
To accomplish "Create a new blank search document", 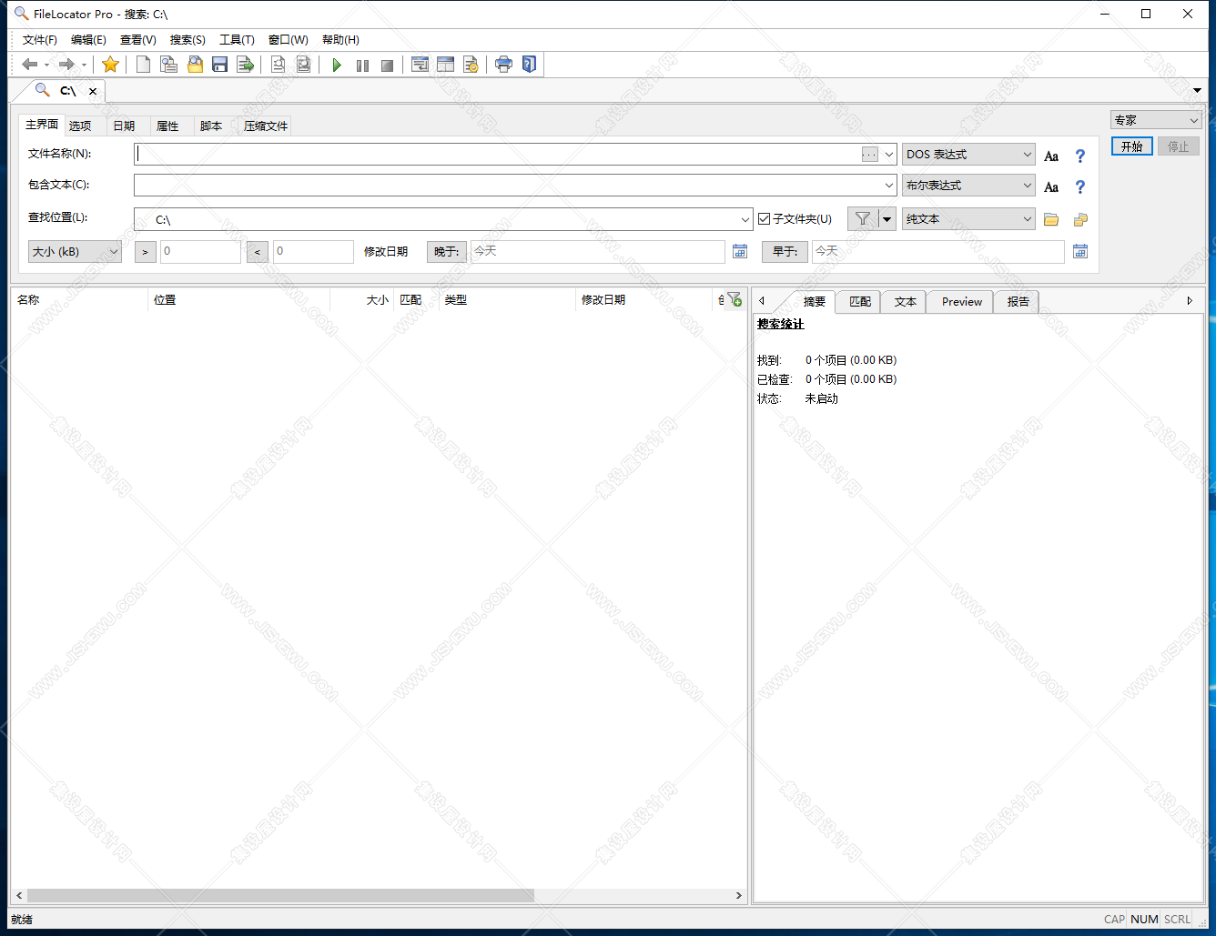I will (x=143, y=65).
